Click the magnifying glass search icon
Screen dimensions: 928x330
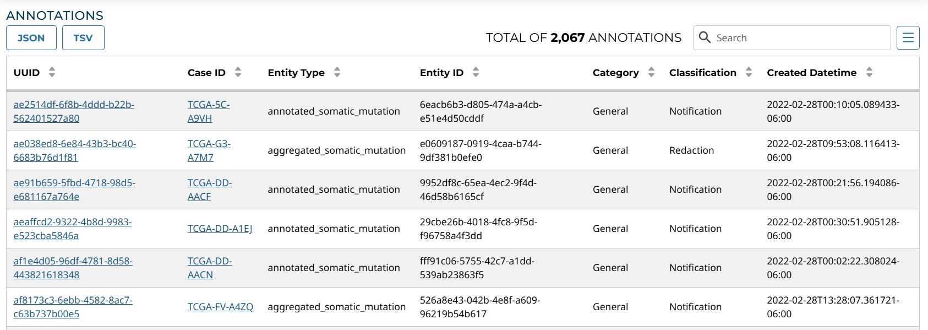[705, 37]
